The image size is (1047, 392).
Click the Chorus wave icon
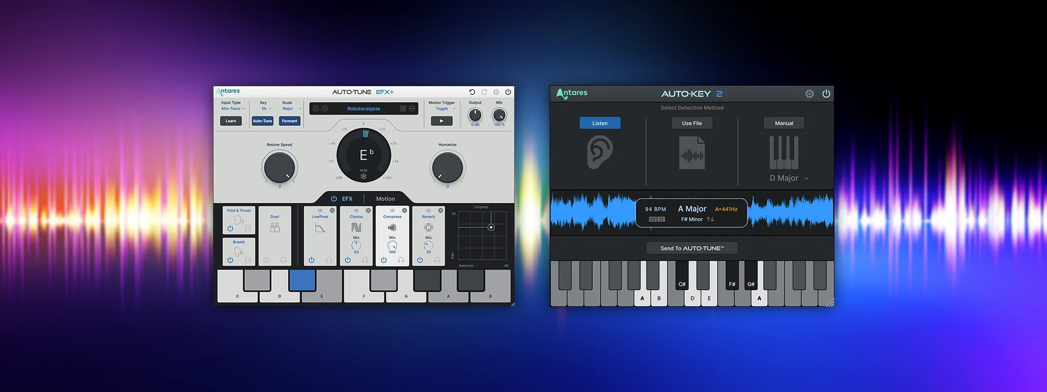(x=356, y=227)
